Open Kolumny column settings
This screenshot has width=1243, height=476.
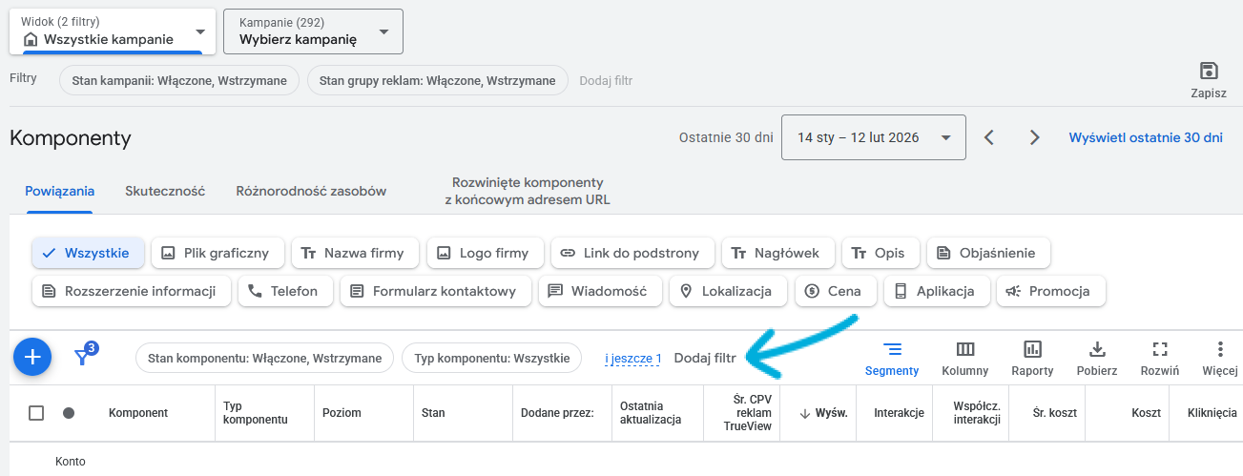coord(964,359)
